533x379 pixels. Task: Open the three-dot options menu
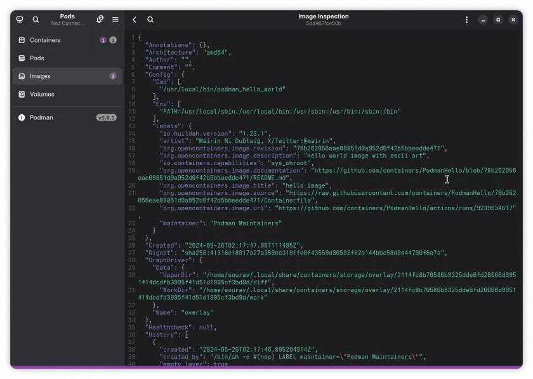[x=466, y=20]
